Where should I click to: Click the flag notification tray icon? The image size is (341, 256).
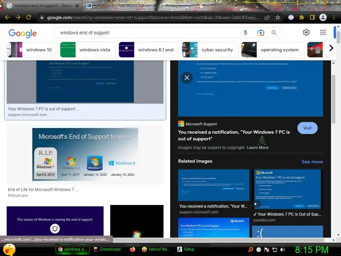267,250
